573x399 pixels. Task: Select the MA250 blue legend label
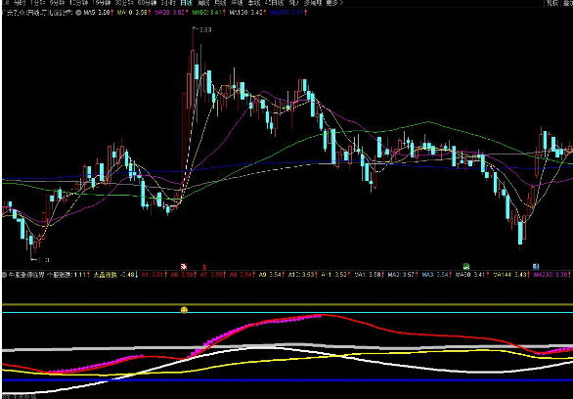[288, 13]
